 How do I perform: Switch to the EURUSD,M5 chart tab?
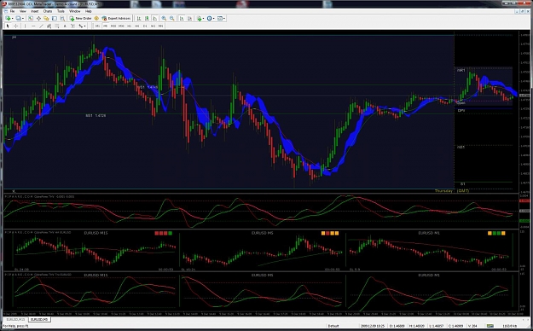click(39, 319)
